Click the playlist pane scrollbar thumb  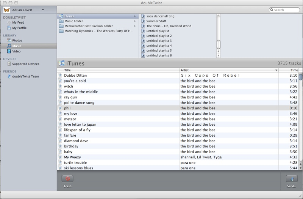point(219,44)
